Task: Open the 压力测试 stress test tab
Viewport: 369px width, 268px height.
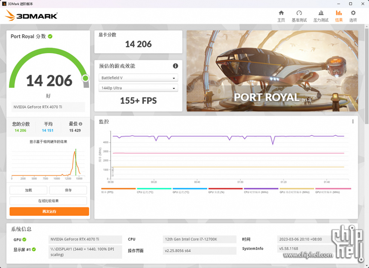Action: [x=321, y=16]
